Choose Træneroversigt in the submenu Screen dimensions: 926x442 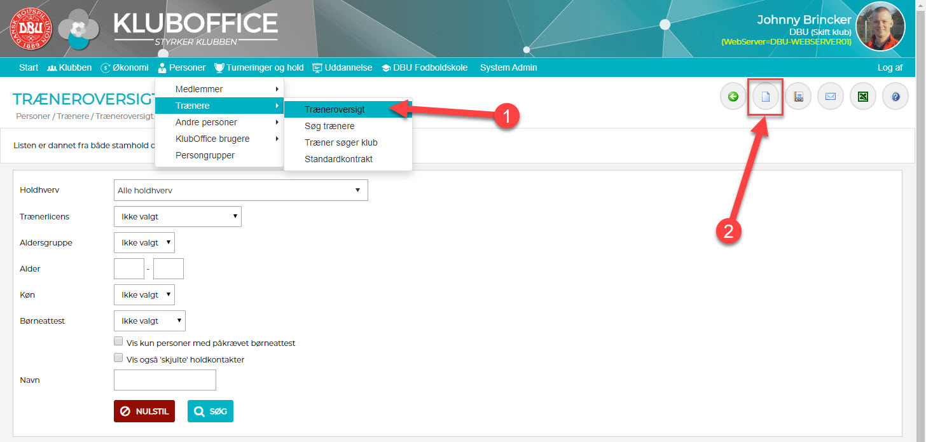coord(348,109)
